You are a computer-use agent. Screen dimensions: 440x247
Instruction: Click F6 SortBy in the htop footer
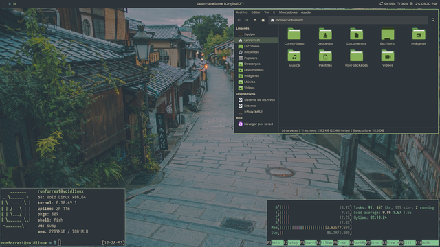click(357, 242)
